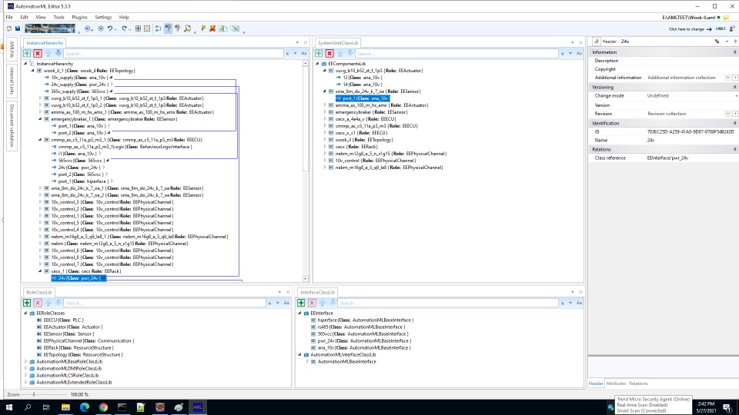Click the red cross plugin toolbar icon
This screenshot has width=739, height=415.
212,28
